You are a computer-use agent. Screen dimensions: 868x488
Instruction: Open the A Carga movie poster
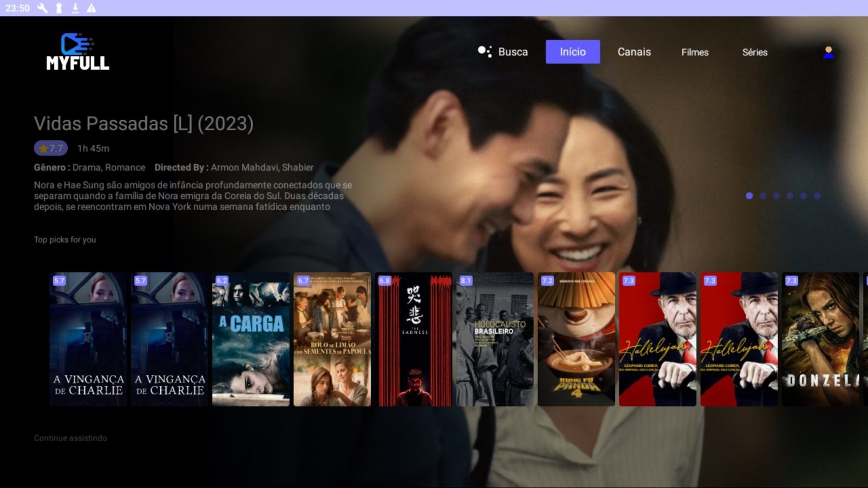point(251,338)
